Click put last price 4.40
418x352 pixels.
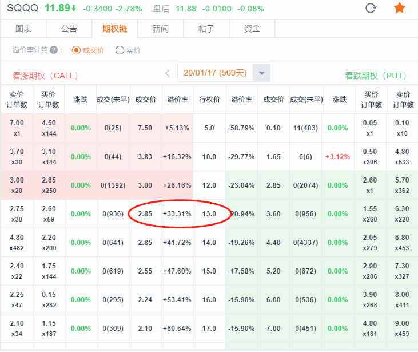point(273,243)
